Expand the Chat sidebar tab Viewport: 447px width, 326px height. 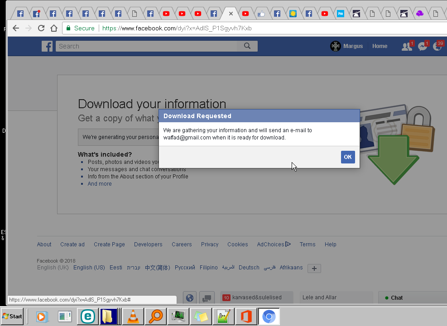tap(412, 298)
